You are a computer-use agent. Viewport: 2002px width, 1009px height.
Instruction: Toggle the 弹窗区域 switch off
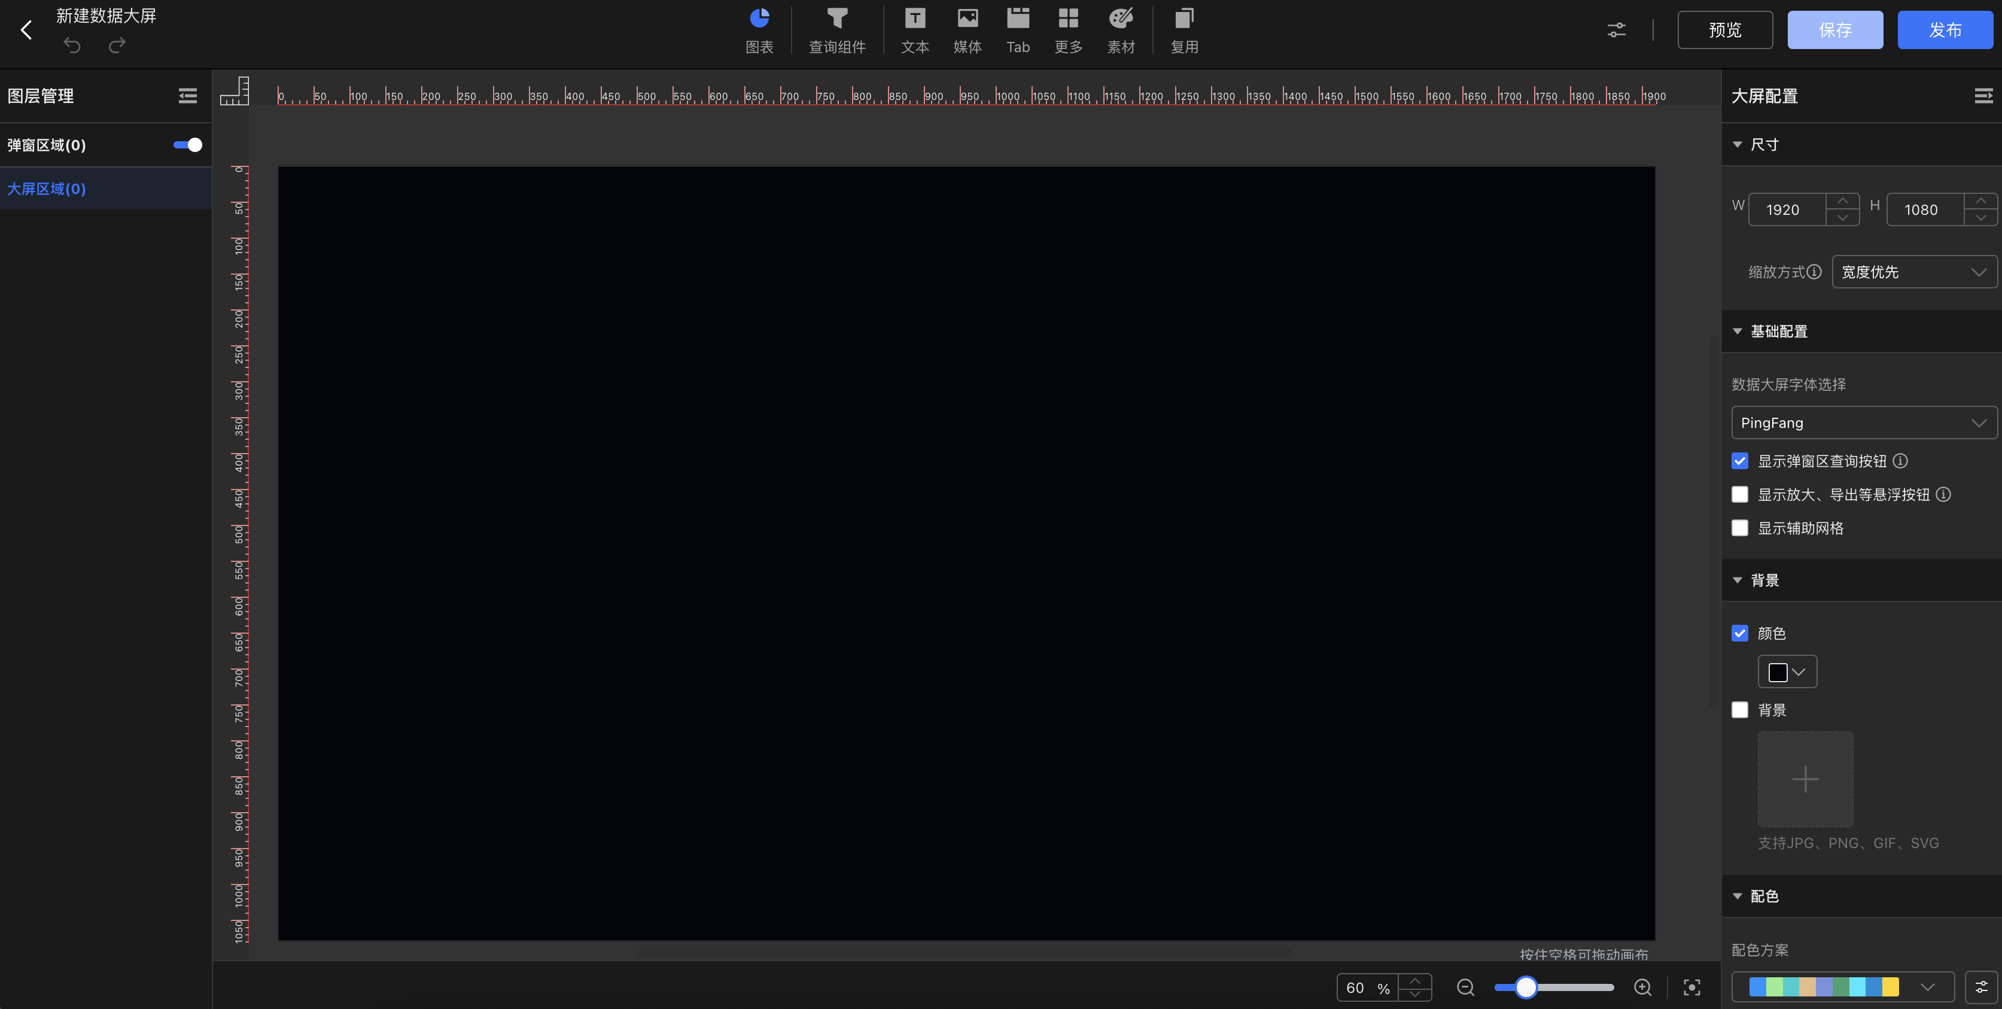(x=187, y=145)
